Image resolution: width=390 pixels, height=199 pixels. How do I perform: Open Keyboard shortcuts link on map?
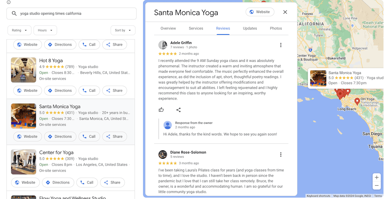click(318, 196)
